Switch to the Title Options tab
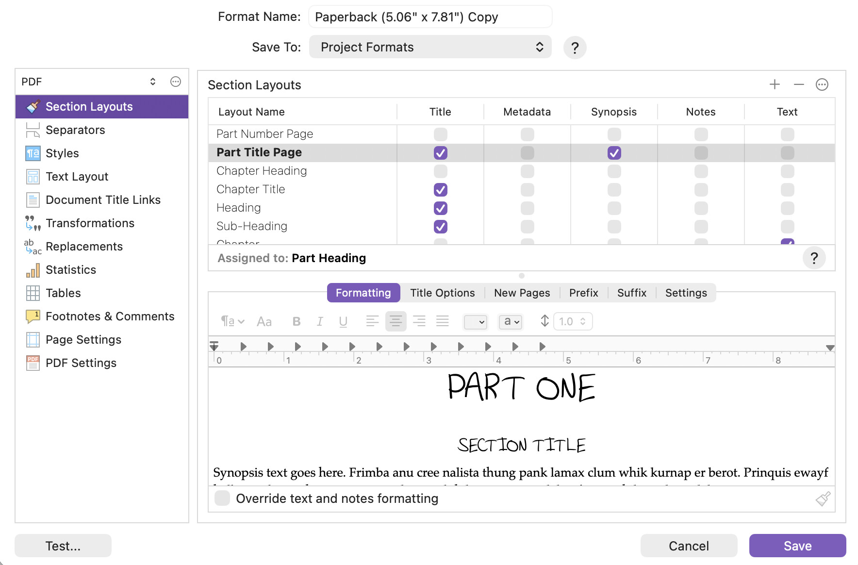Image resolution: width=858 pixels, height=565 pixels. tap(442, 293)
